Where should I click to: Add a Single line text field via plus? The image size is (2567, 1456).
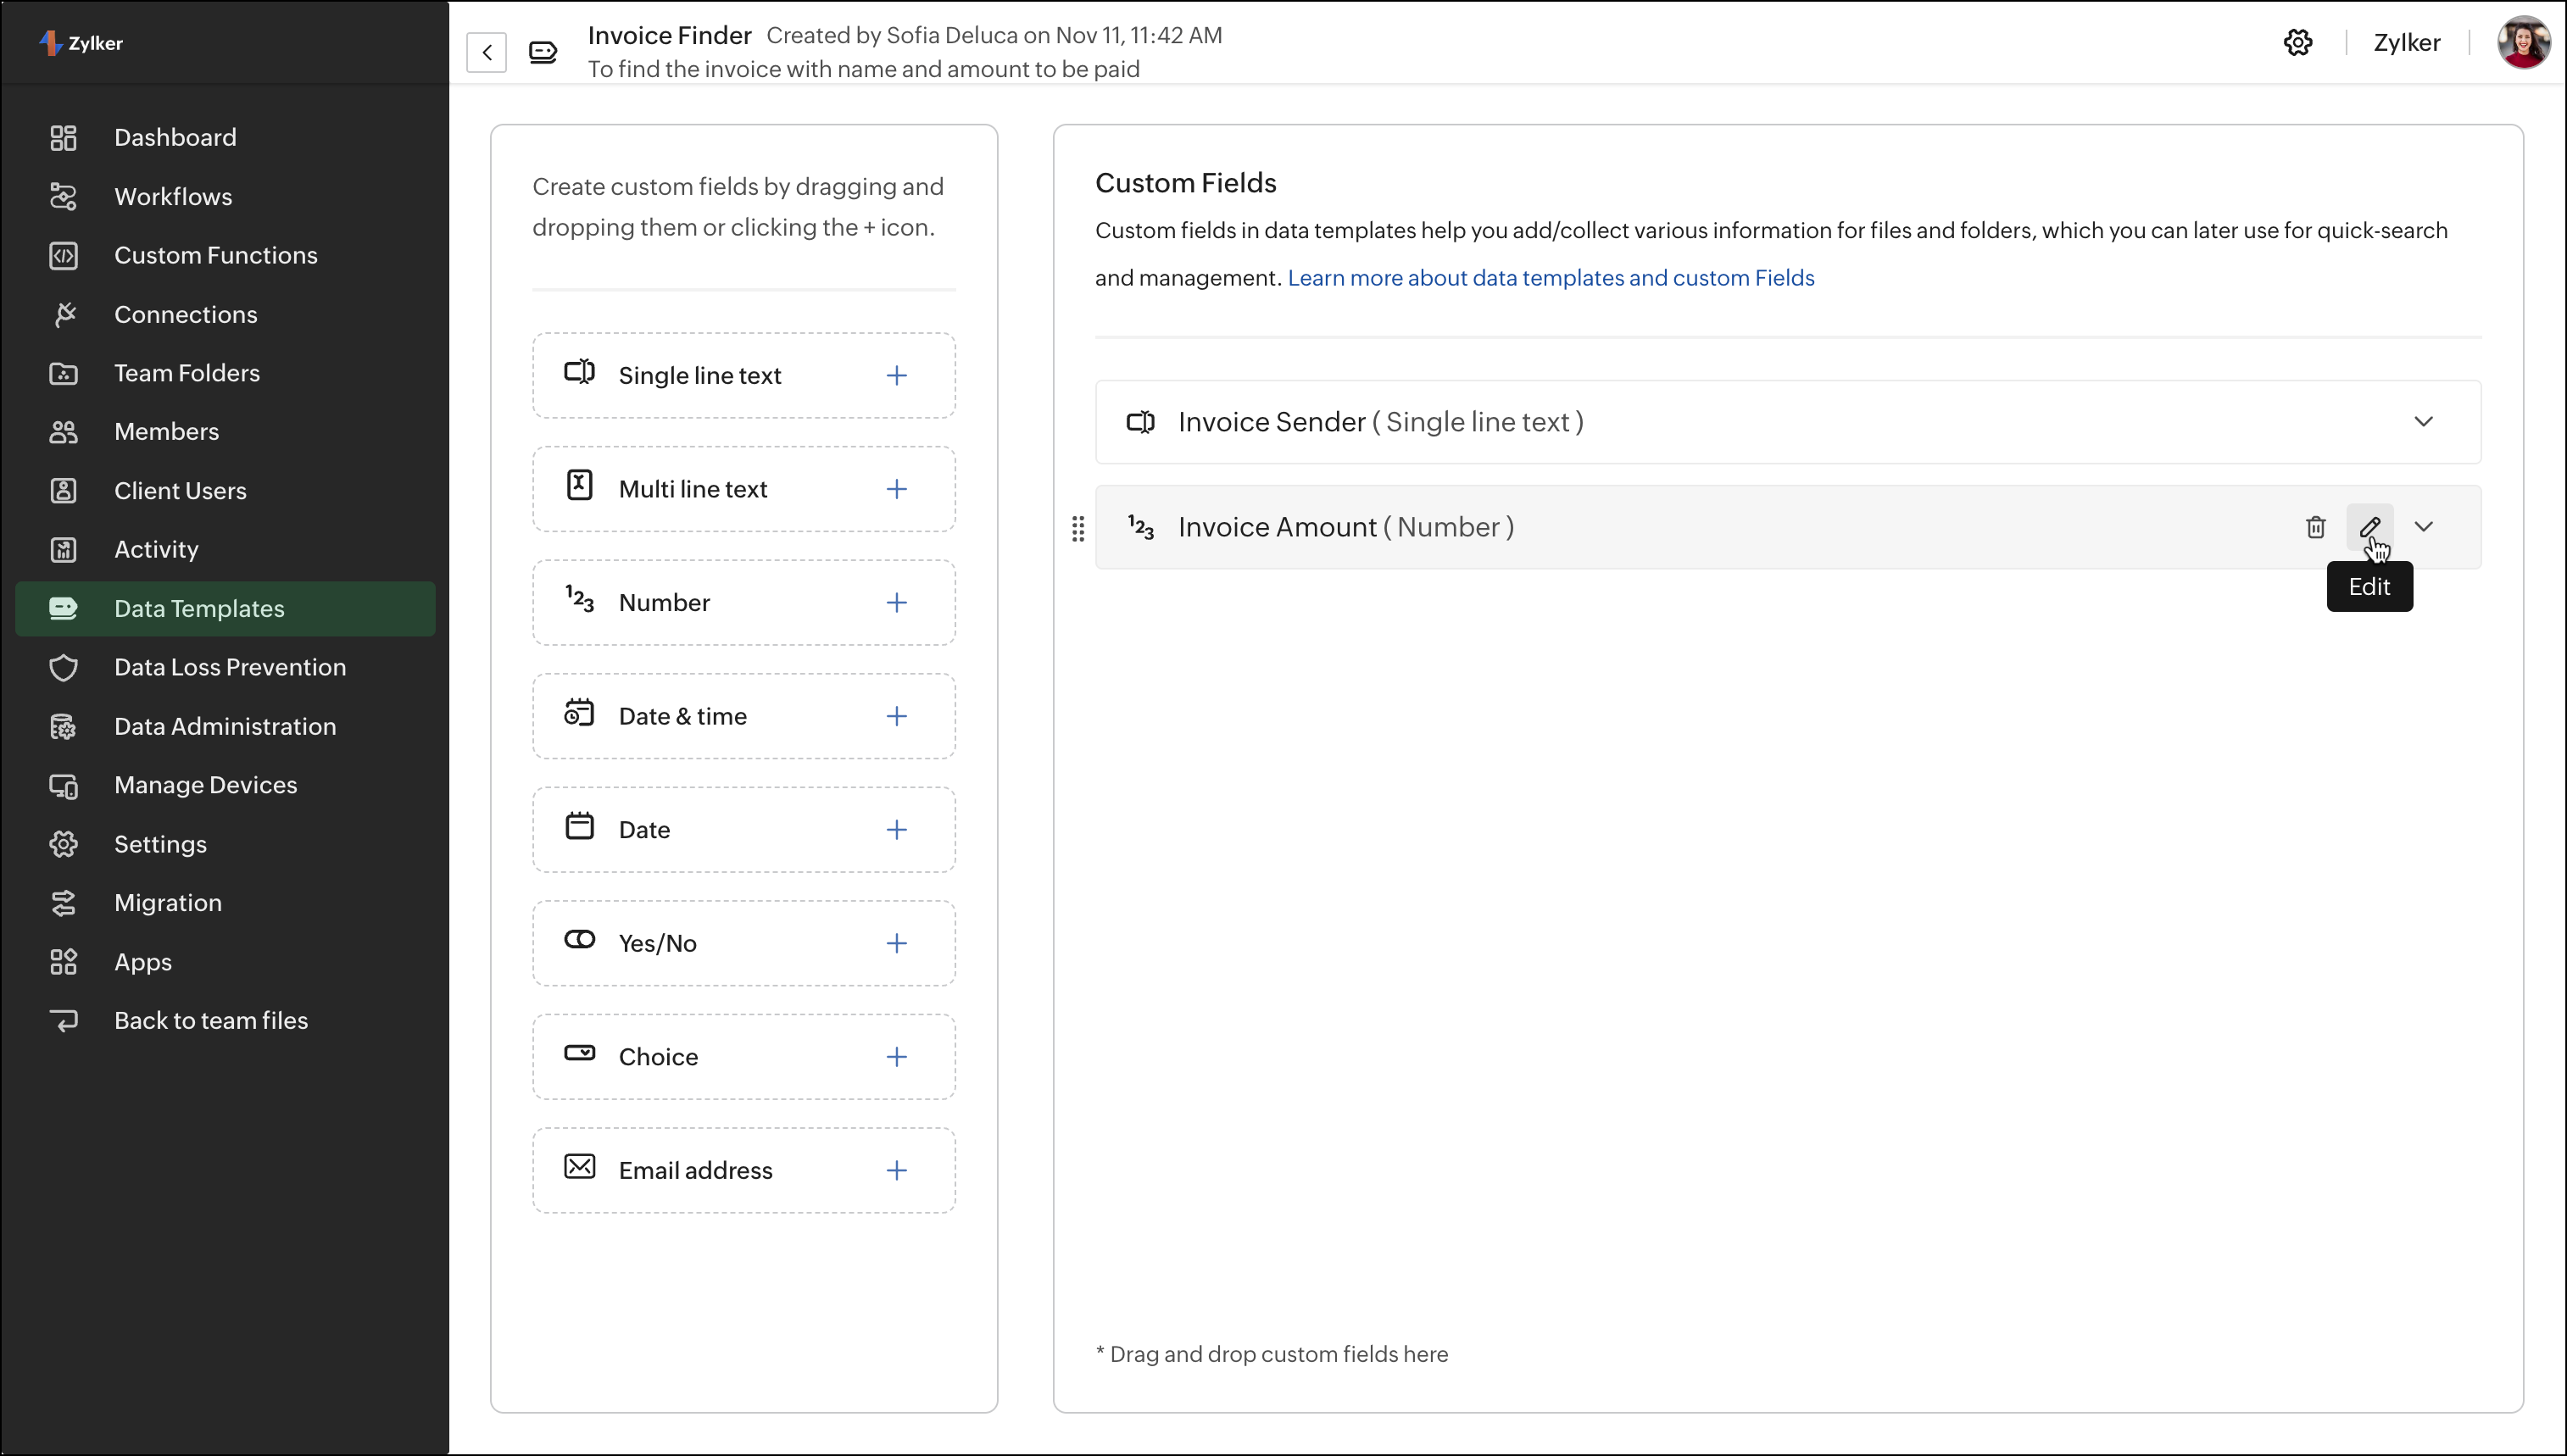pos(896,376)
